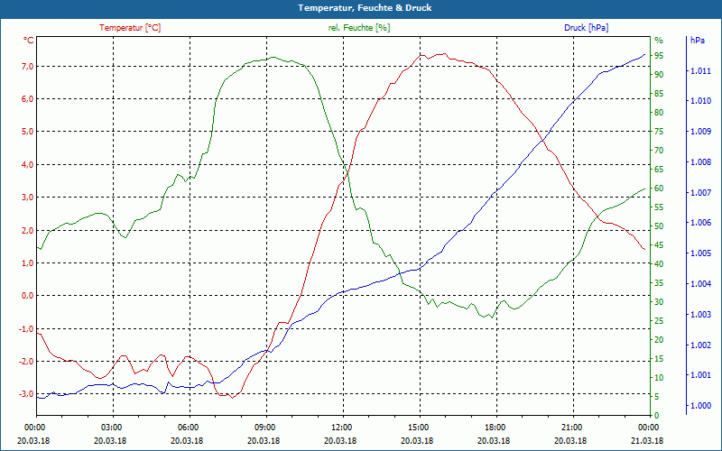Click the '5,0' temperature axis value

point(27,132)
